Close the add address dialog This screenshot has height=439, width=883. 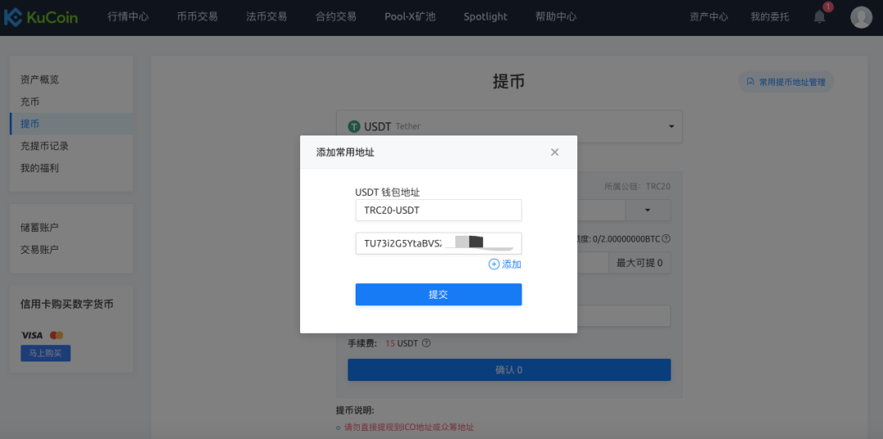point(554,152)
